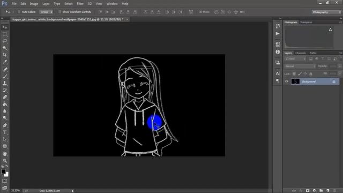The height and width of the screenshot is (193, 343).
Task: Switch to the Channels tab
Action: click(x=300, y=53)
